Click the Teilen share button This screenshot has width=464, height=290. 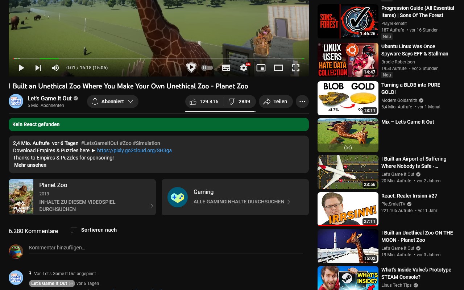275,101
